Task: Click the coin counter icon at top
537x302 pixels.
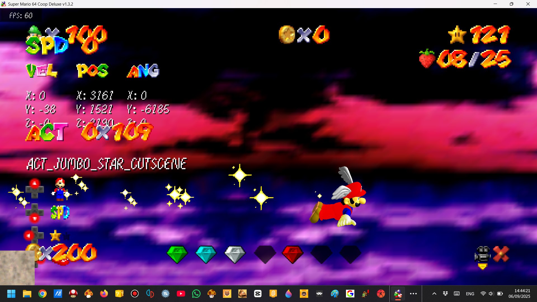Action: 287,35
